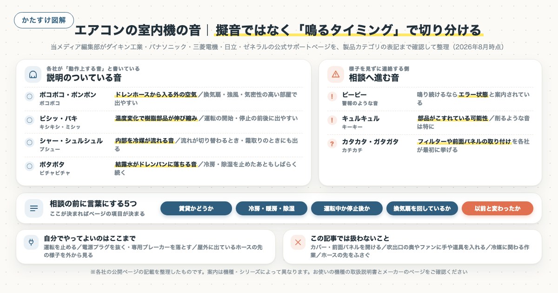Select the 賃貸かどうか pill
558x293 pixels.
(x=196, y=208)
